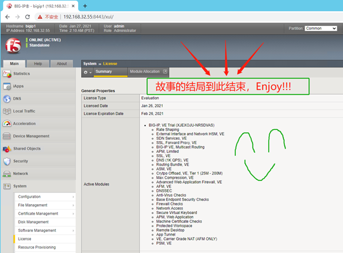This screenshot has width=343, height=253.
Task: Open Disk Management under System
Action: pyautogui.click(x=45, y=222)
